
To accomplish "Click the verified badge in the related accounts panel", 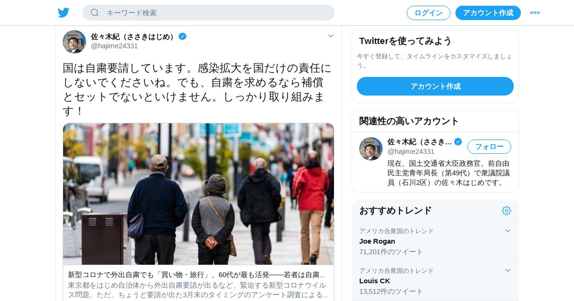I will pos(458,141).
